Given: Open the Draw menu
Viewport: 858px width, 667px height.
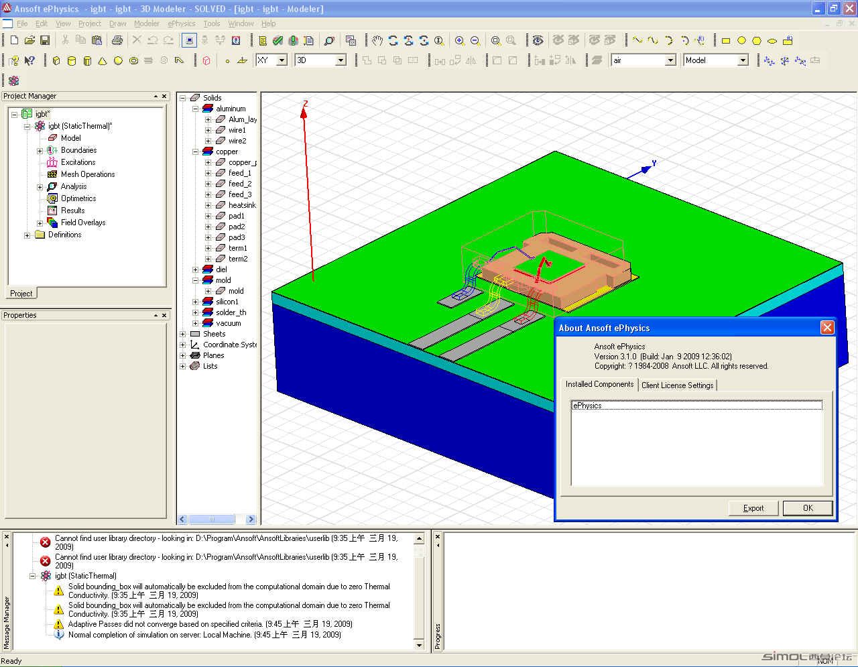Looking at the screenshot, I should (117, 23).
